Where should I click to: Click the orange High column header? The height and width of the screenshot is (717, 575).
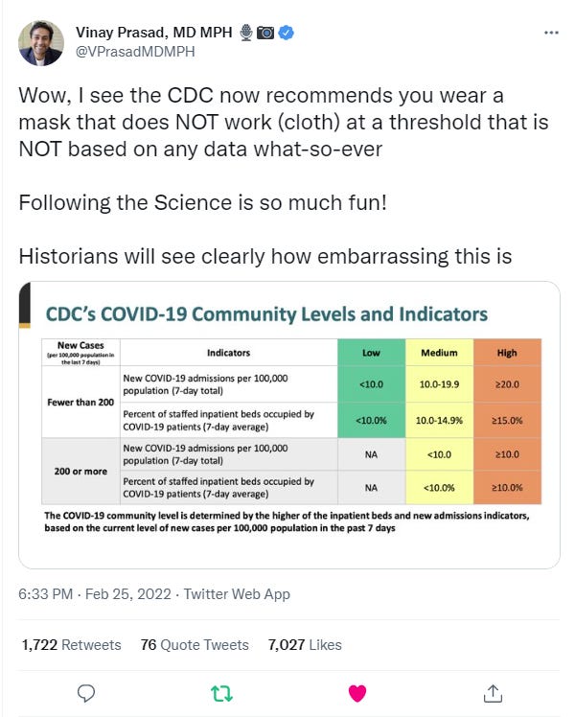coord(507,353)
